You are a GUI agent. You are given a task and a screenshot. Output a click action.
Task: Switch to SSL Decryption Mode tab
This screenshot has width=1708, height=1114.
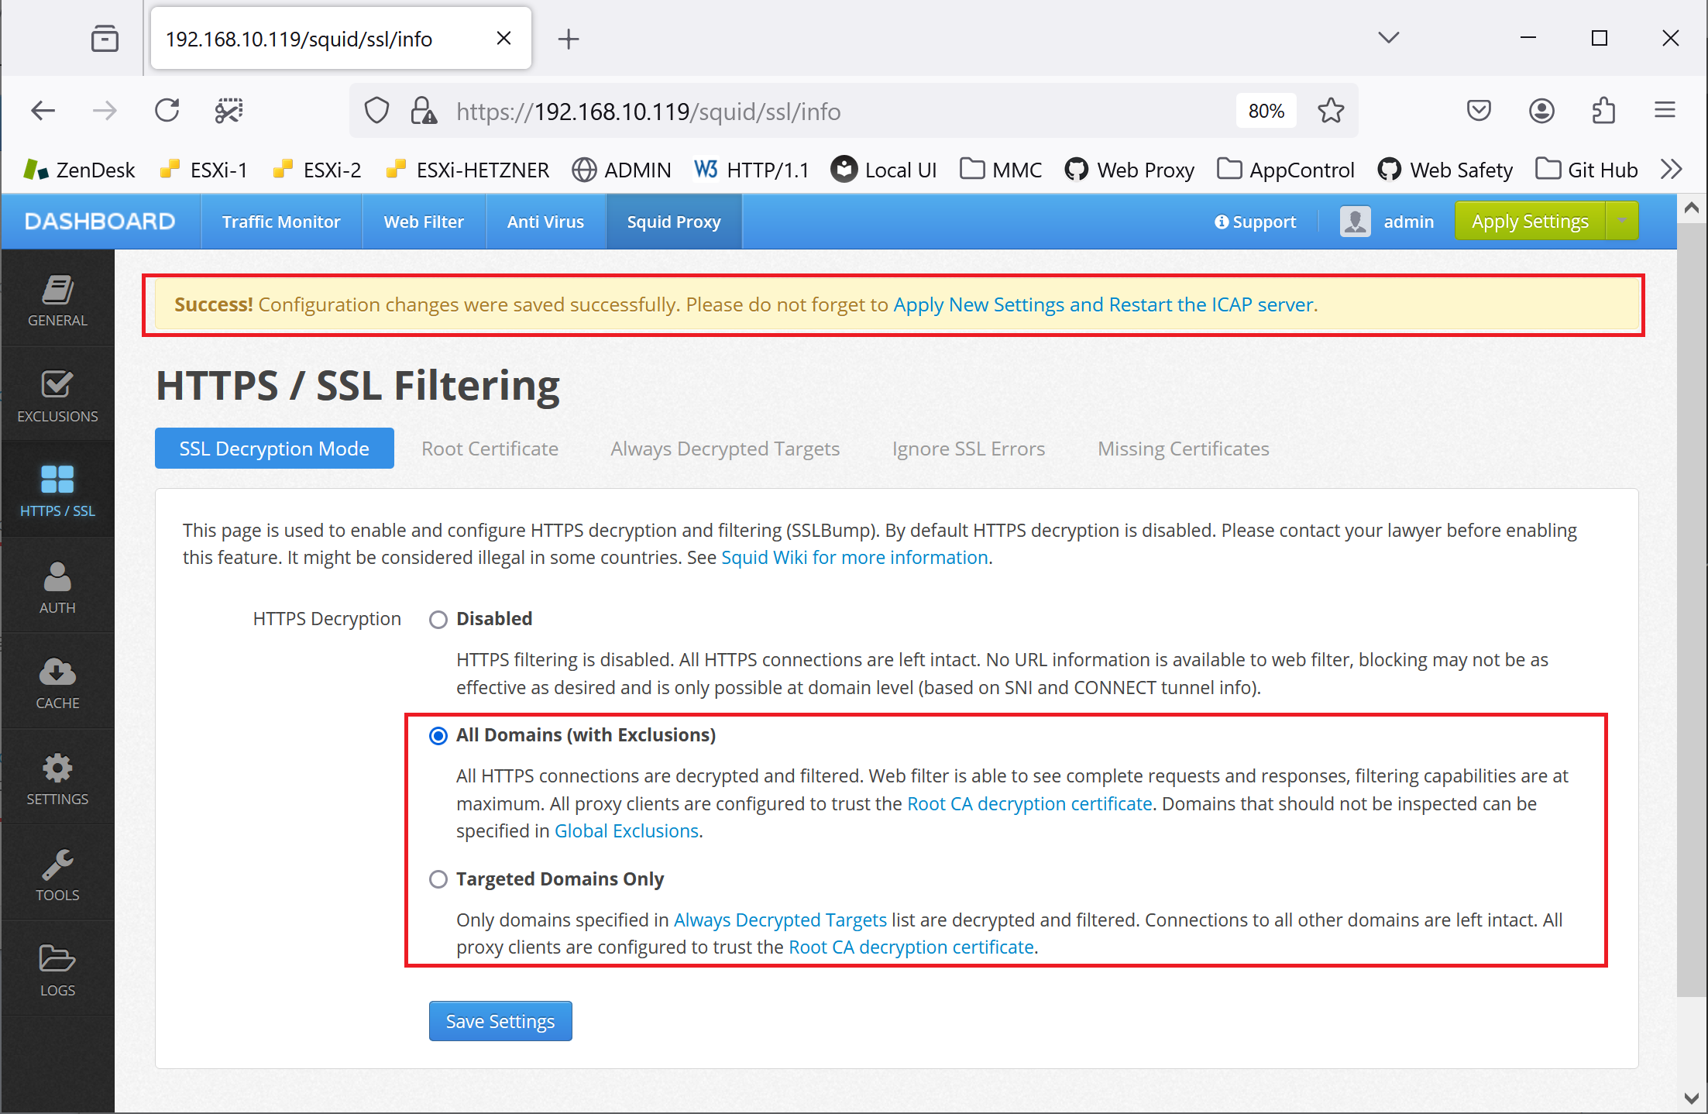tap(274, 449)
